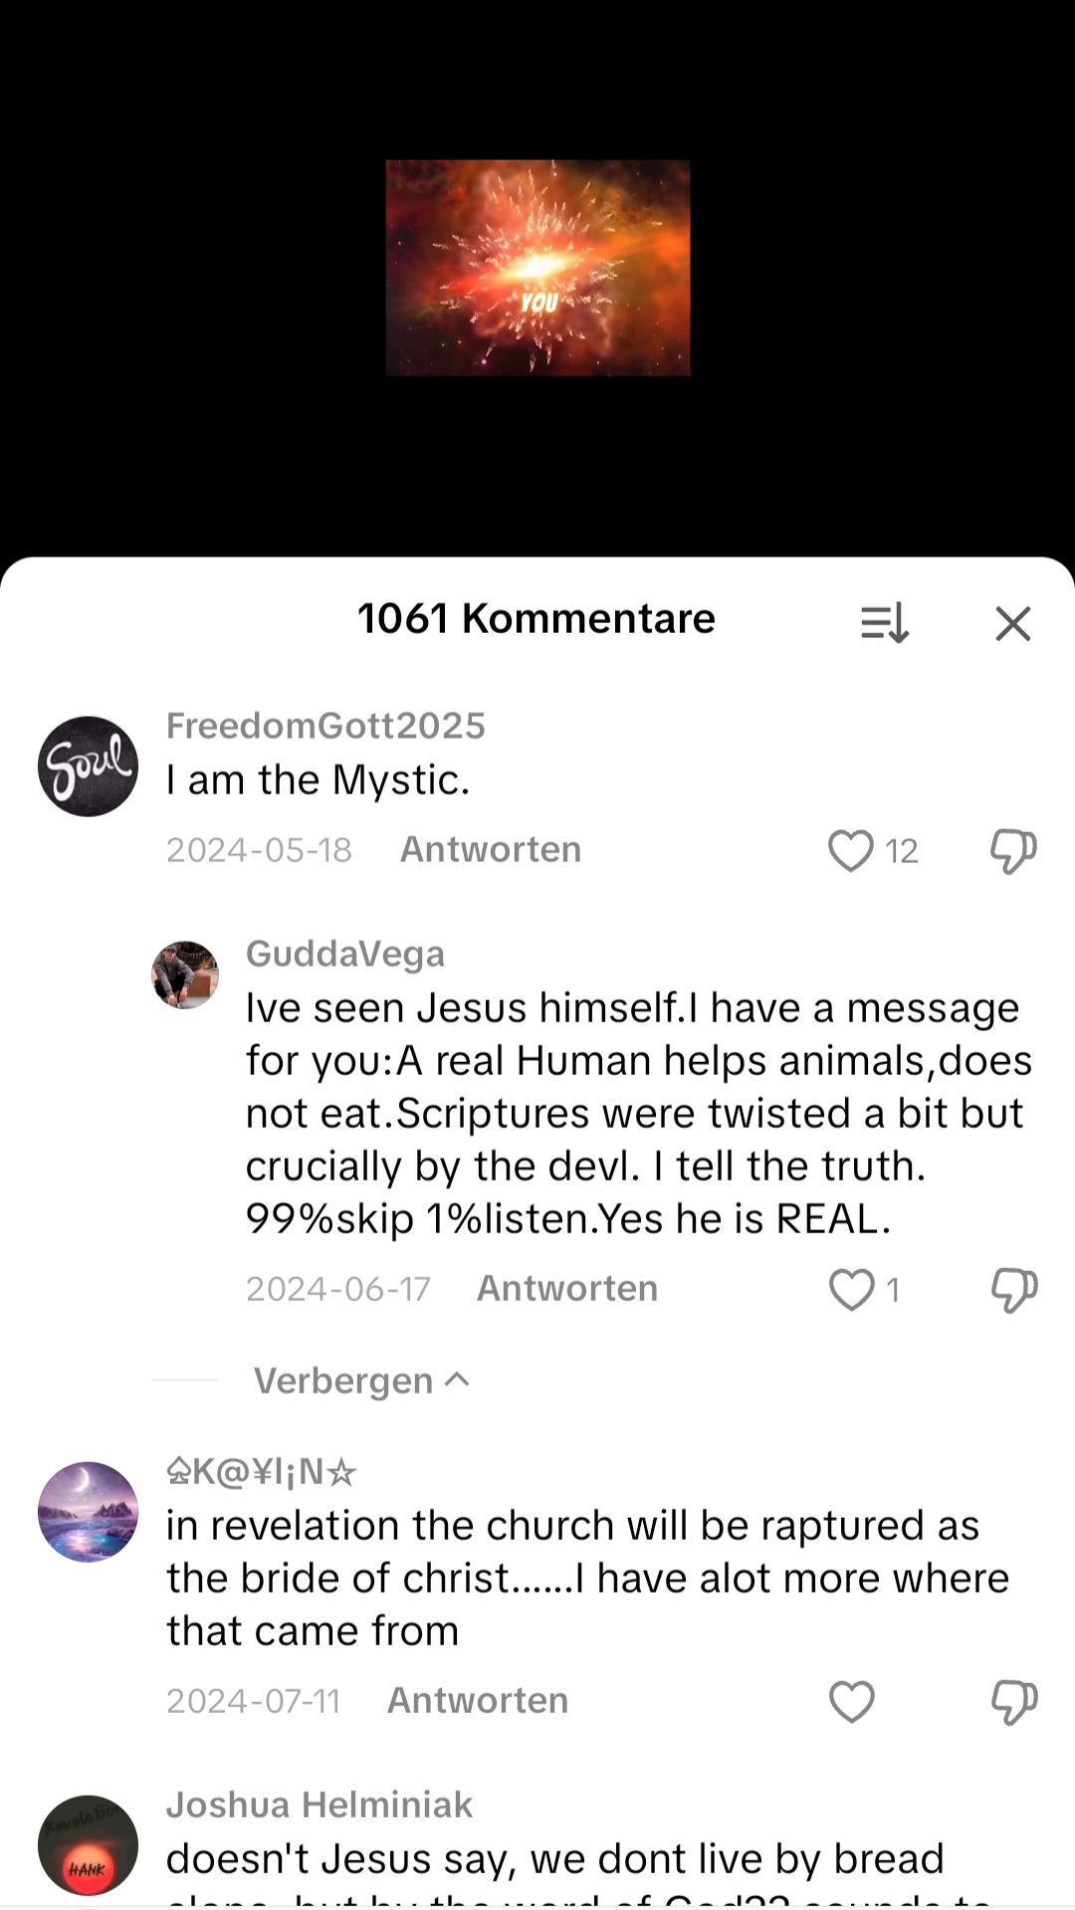This screenshot has height=1910, width=1075.
Task: Like the revelation comment by K@¥l¡N
Action: click(x=852, y=1701)
